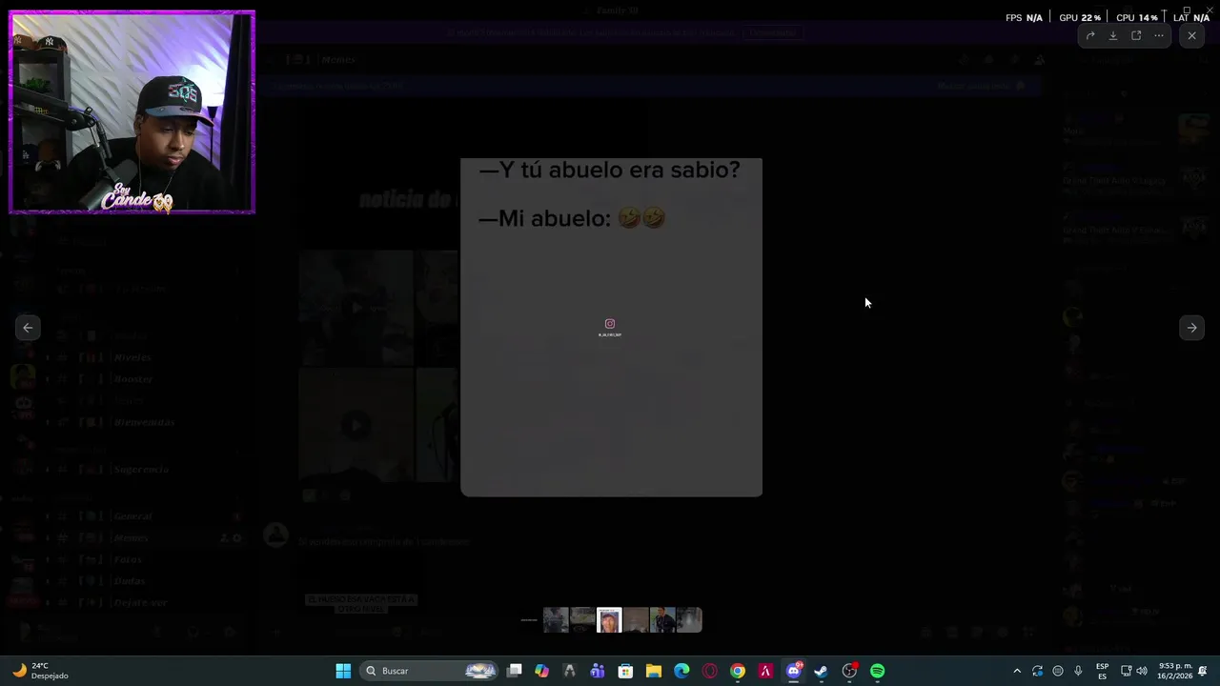
Task: Switch the ESP ES input language
Action: pyautogui.click(x=1102, y=671)
